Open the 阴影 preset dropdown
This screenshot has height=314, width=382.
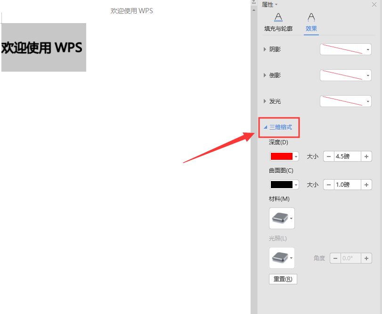[345, 50]
